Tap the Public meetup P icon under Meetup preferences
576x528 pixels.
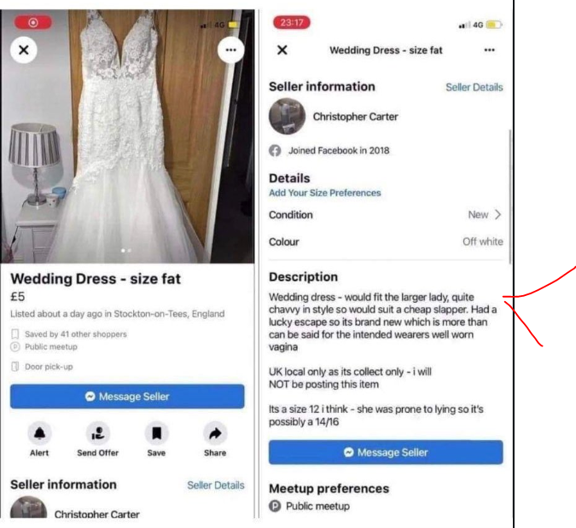click(x=275, y=506)
